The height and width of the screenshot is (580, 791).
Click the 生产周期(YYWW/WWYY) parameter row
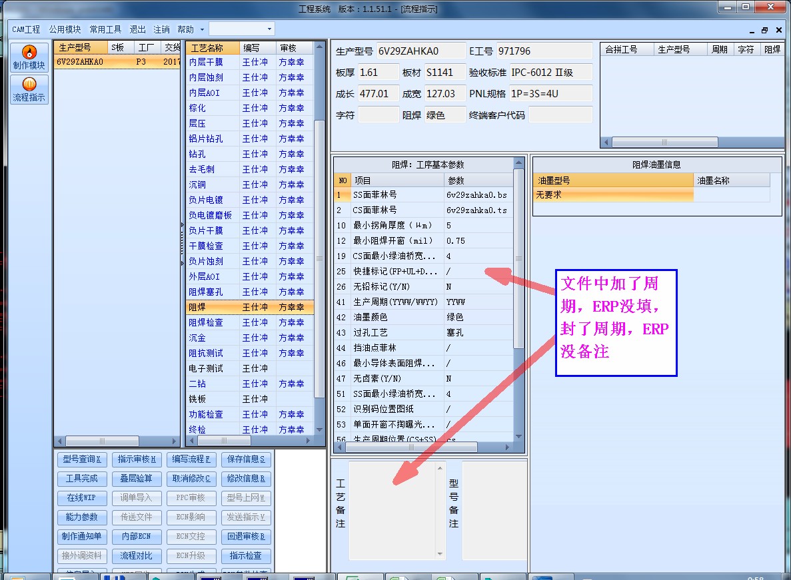tap(424, 302)
